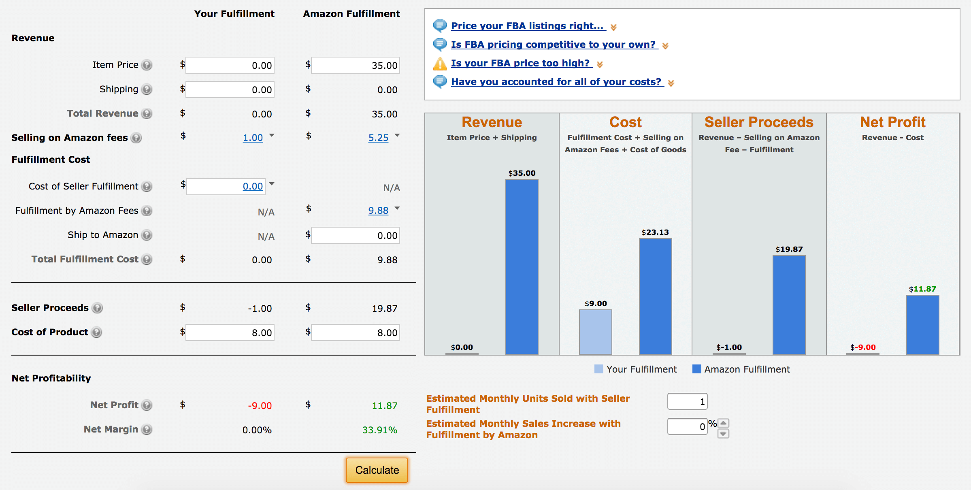Image resolution: width=971 pixels, height=490 pixels.
Task: Click the Ship to Amazon input field
Action: click(x=356, y=235)
